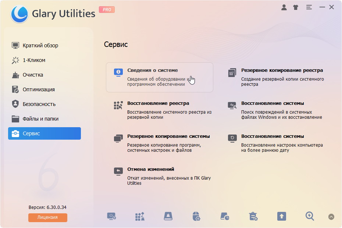342x228 pixels.
Task: Open Отмена изменений tool
Action: pyautogui.click(x=163, y=176)
